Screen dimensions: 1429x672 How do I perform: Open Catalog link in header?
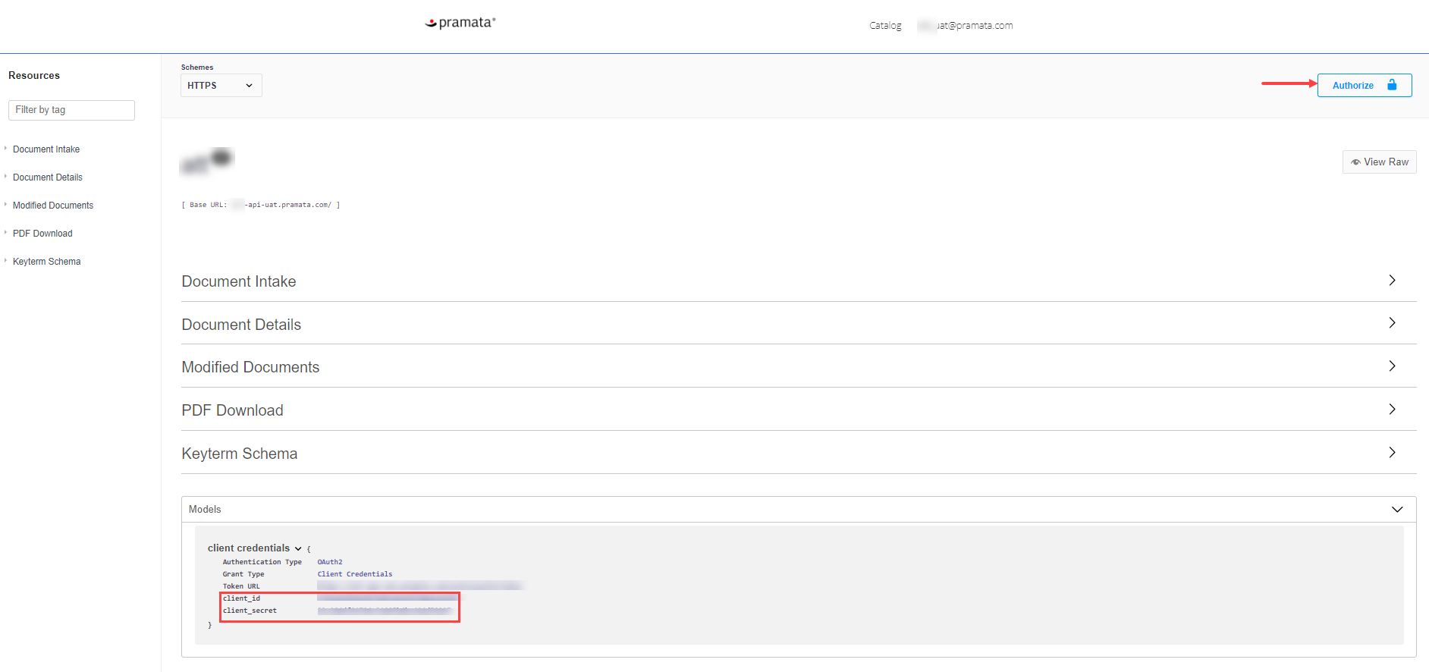pos(885,26)
